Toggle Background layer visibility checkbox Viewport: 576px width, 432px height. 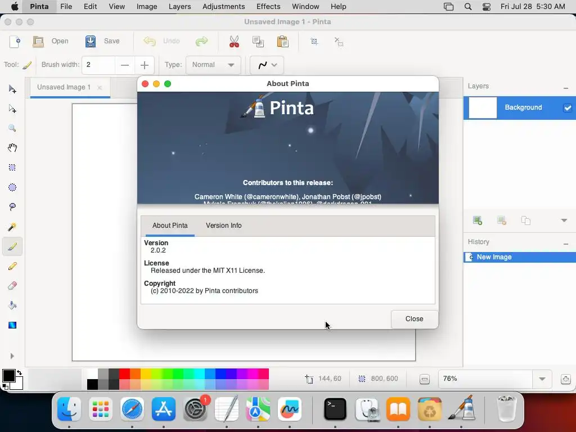point(568,107)
